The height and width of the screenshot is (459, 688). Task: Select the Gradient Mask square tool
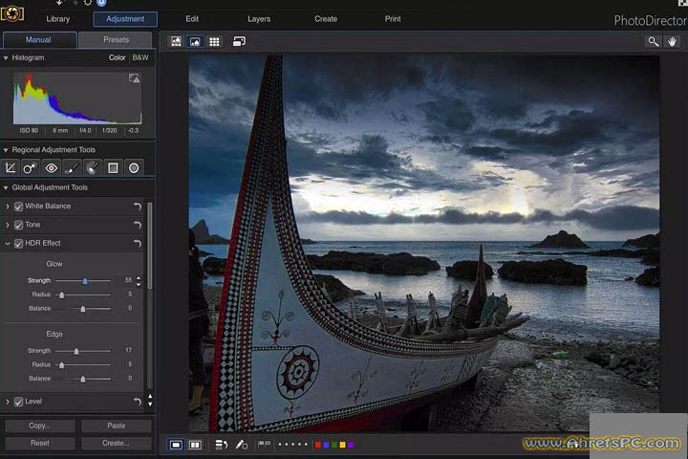pos(113,167)
